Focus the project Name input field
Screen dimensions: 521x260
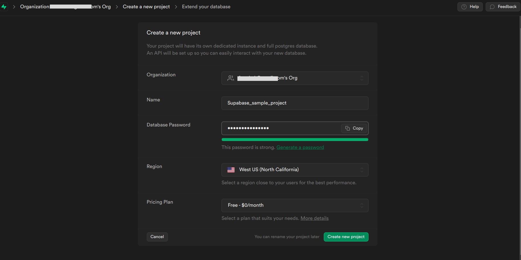tap(295, 103)
